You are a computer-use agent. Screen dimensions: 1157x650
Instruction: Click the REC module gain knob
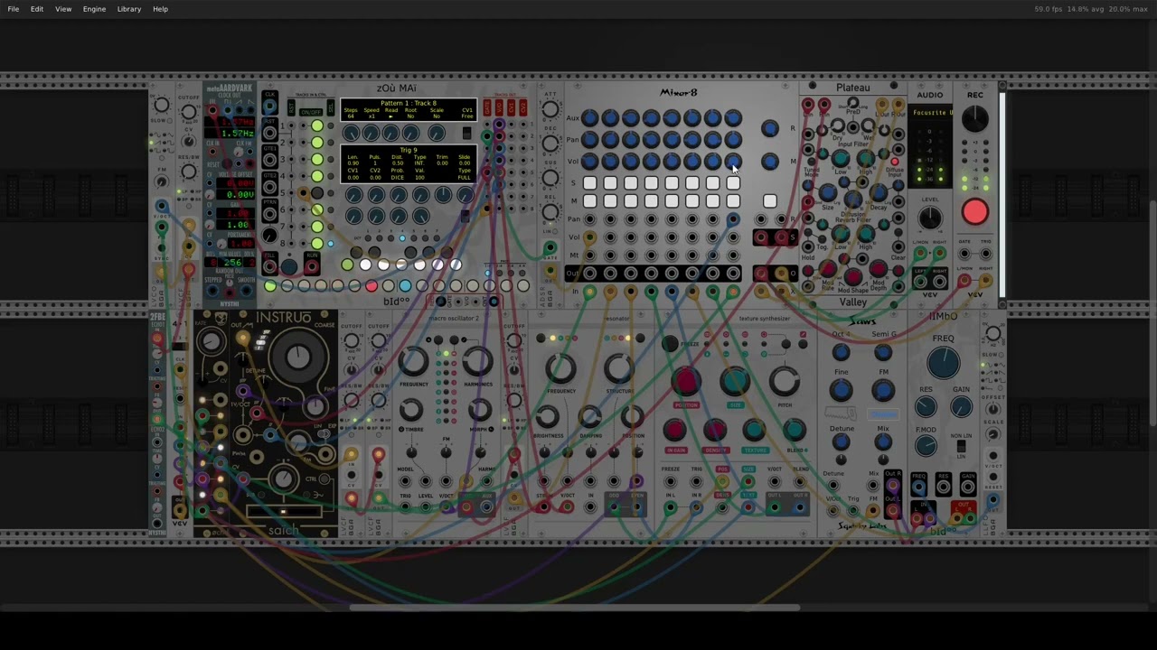point(974,118)
